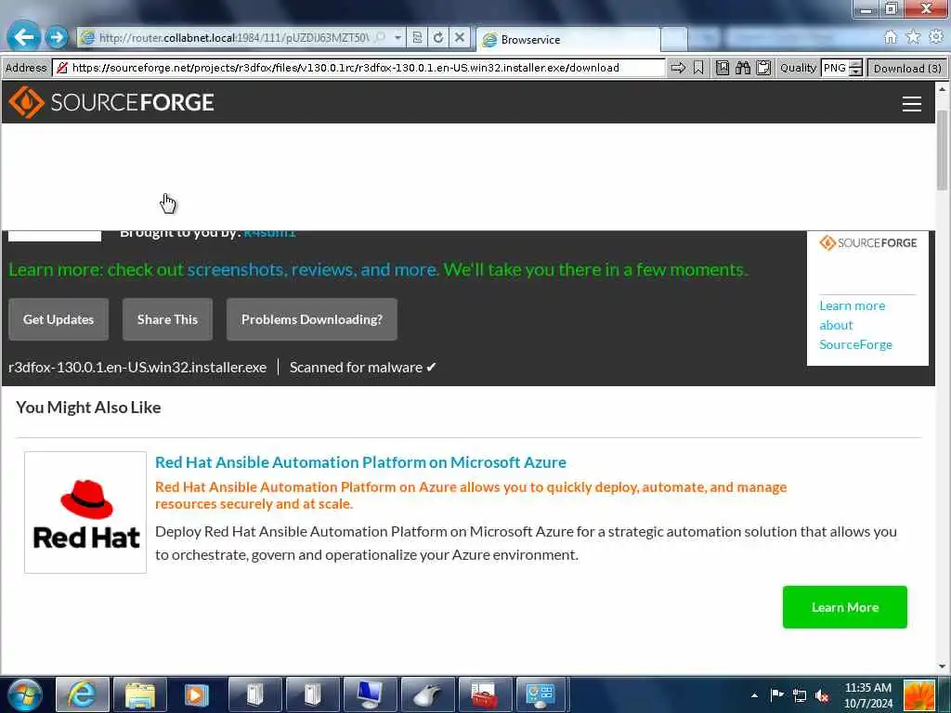This screenshot has width=951, height=713.
Task: Open IE favorites star icon
Action: (913, 37)
